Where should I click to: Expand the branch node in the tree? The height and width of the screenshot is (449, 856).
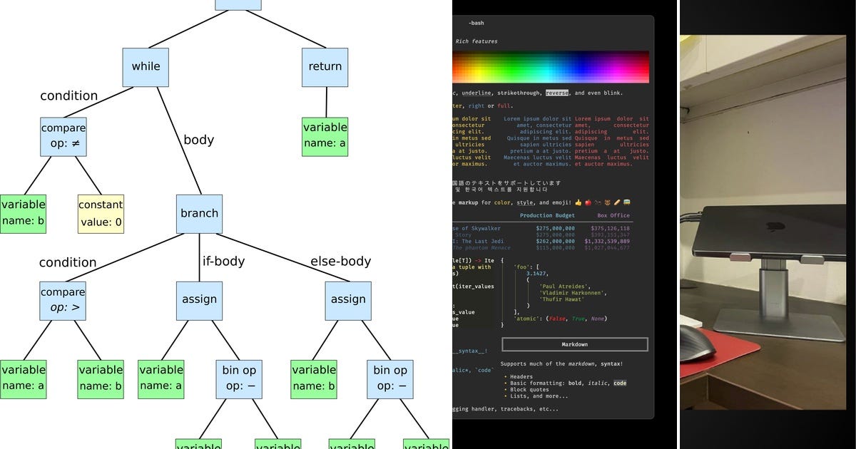[x=199, y=213]
